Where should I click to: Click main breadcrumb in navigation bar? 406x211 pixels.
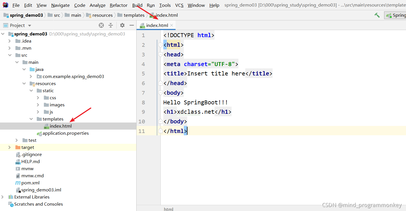tap(73, 15)
